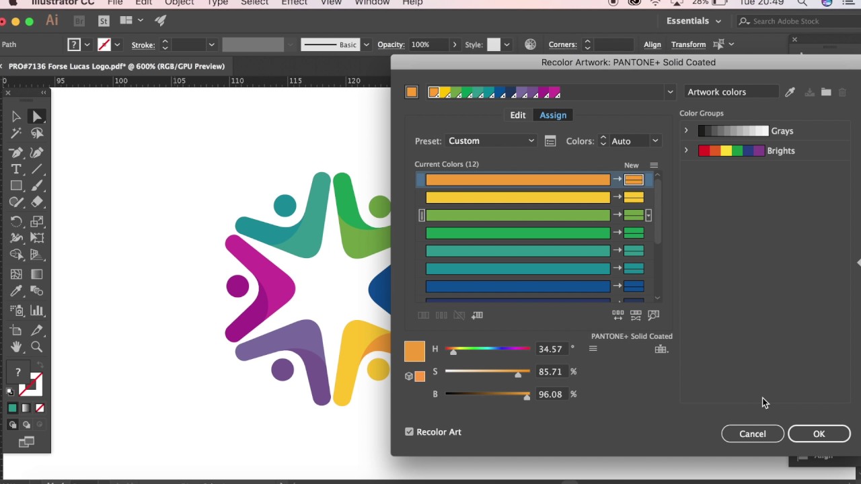Image resolution: width=861 pixels, height=484 pixels.
Task: Pick the Magic Wand tool
Action: (16, 133)
